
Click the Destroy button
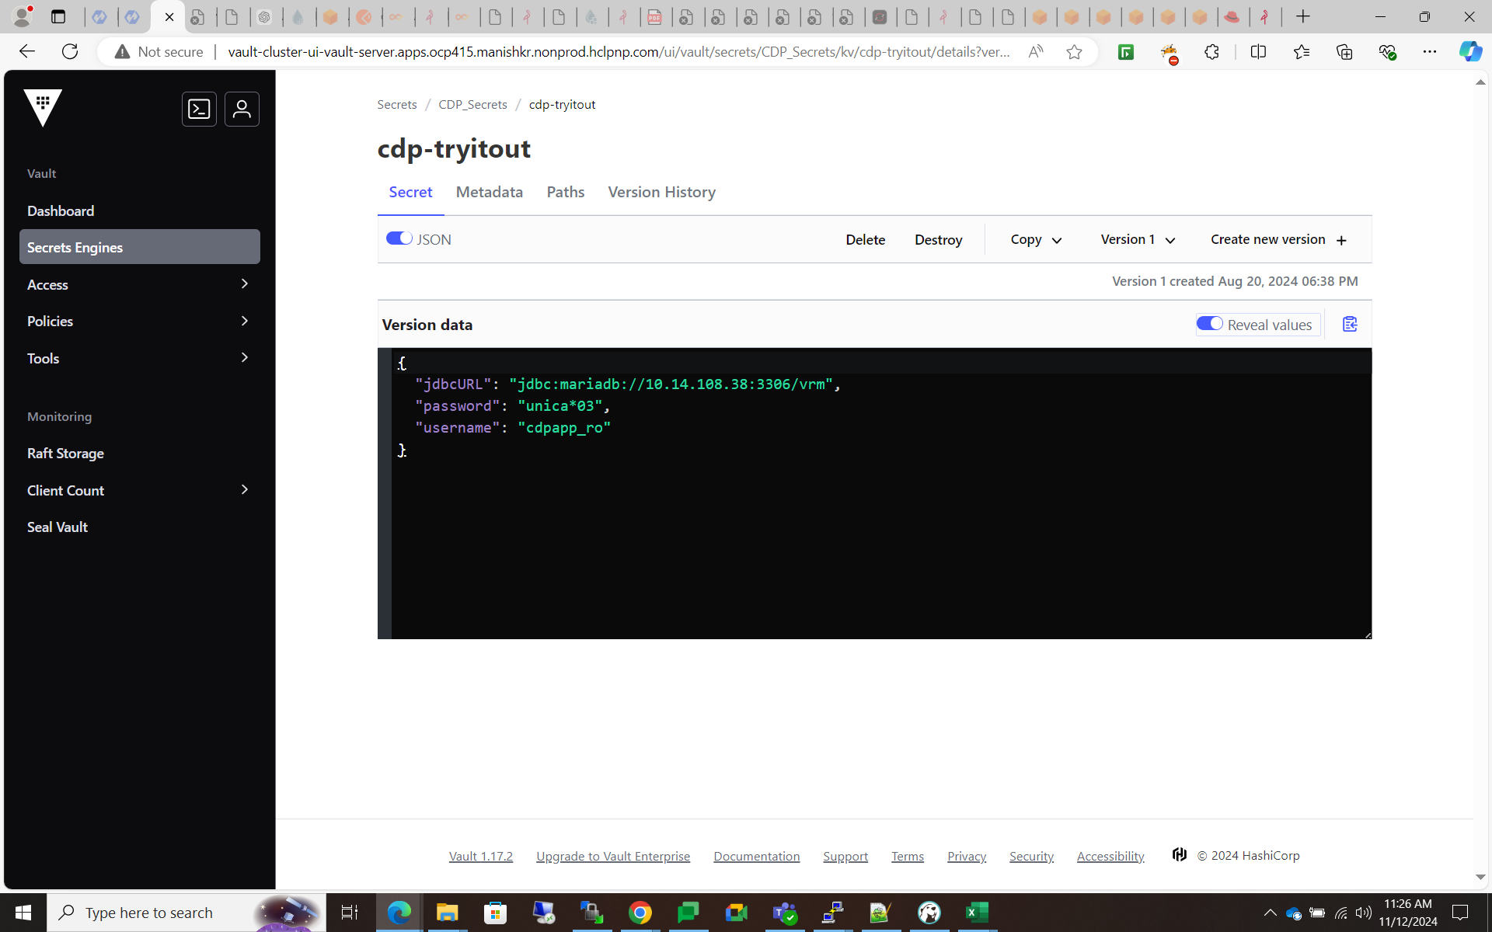point(938,240)
